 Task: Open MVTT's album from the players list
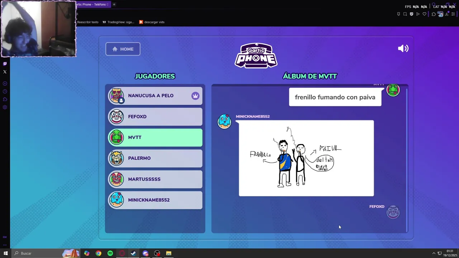click(x=155, y=137)
